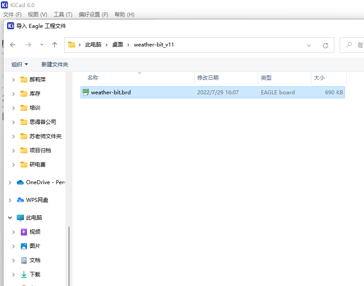The height and width of the screenshot is (286, 364).
Task: Expand the 下载 node
Action: coord(13,274)
